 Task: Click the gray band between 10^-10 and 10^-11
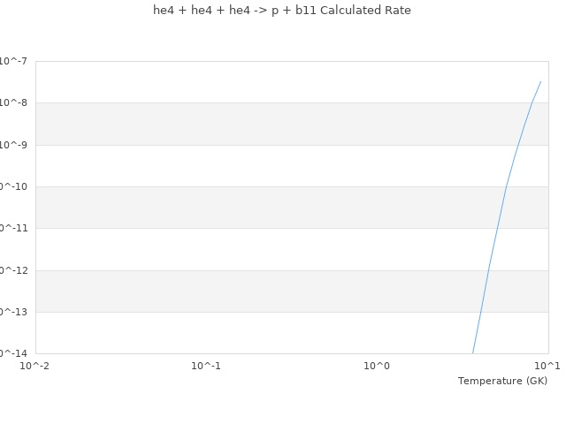tap(265, 208)
